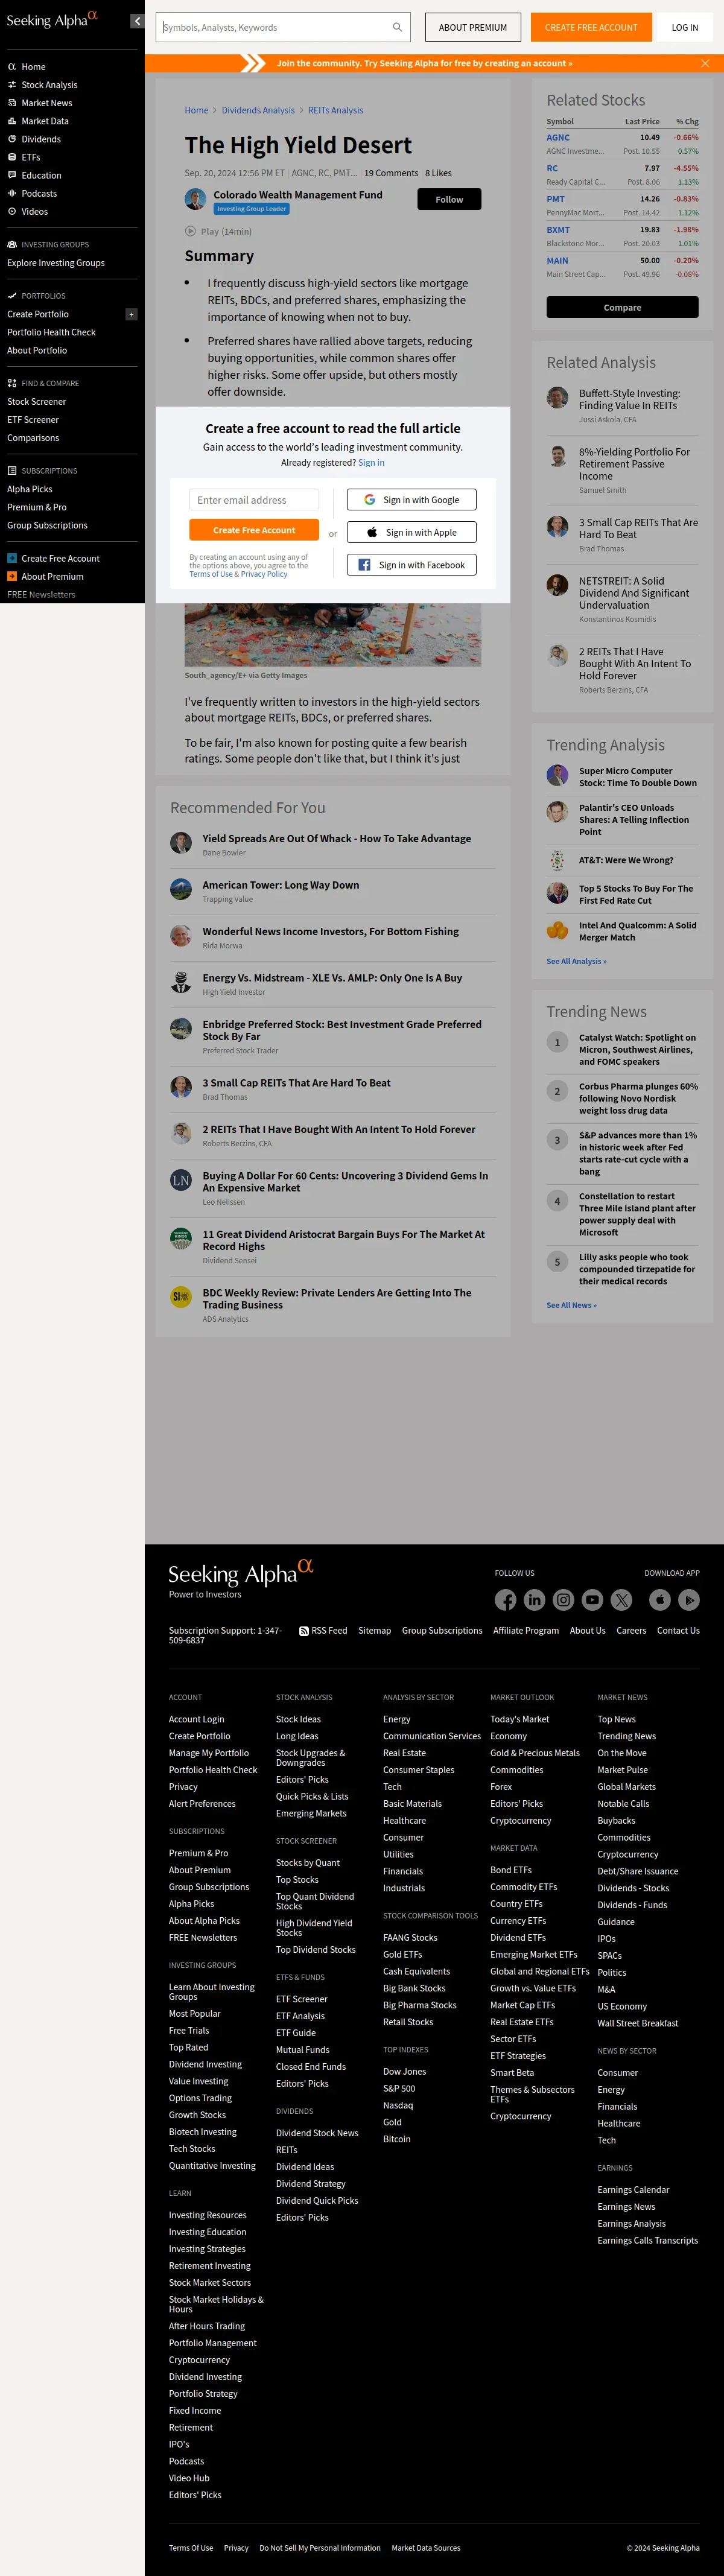Sign in with Google
Image resolution: width=724 pixels, height=2576 pixels.
tap(412, 500)
